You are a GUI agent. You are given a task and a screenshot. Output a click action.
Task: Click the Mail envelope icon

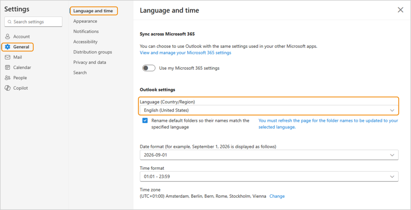(8, 57)
